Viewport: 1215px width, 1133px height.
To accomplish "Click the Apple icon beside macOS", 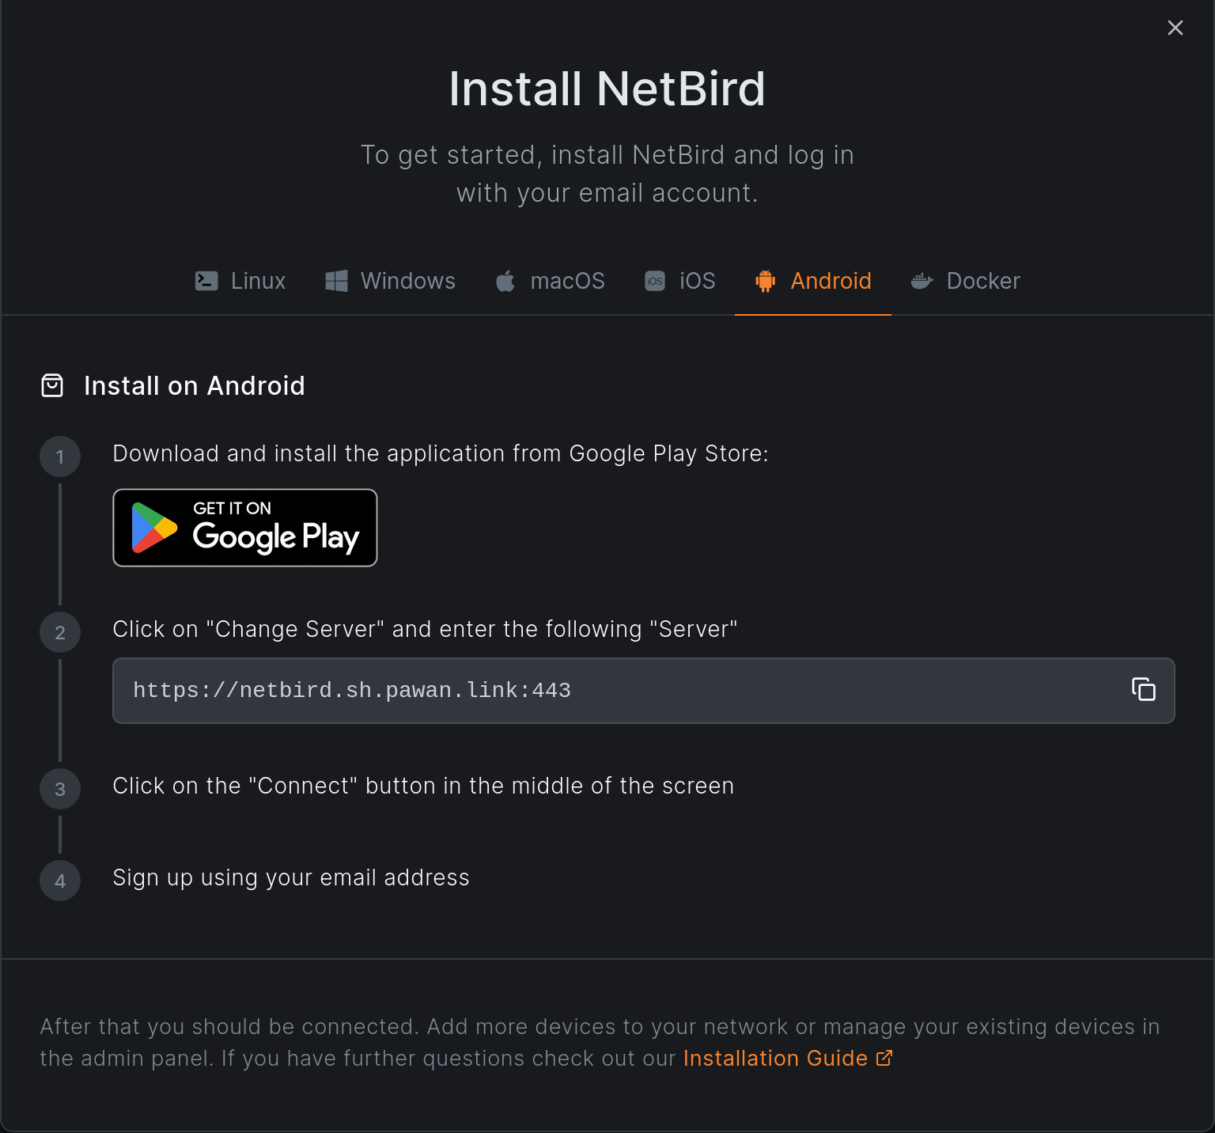I will pyautogui.click(x=505, y=281).
